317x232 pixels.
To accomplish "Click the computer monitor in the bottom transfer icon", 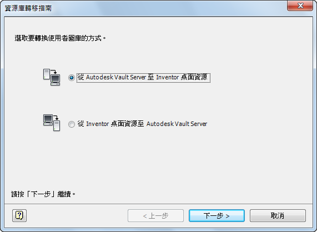I will [48, 120].
